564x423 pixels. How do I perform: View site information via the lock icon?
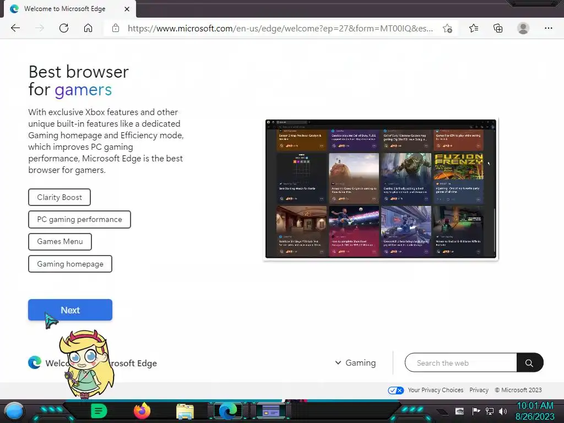[116, 28]
